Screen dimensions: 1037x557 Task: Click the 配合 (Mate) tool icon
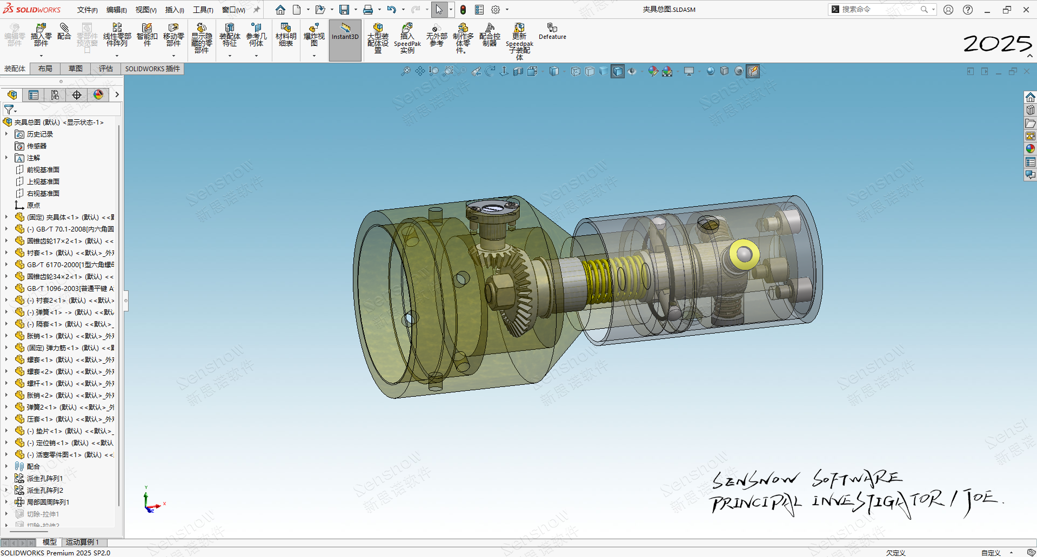pos(64,31)
